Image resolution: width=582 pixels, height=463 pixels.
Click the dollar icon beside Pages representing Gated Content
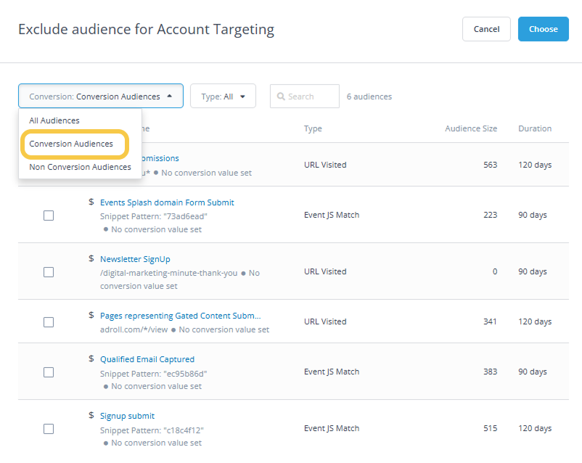[91, 315]
